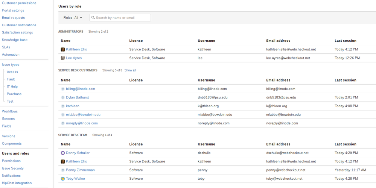Open Danny Schuller profile link

[78, 153]
